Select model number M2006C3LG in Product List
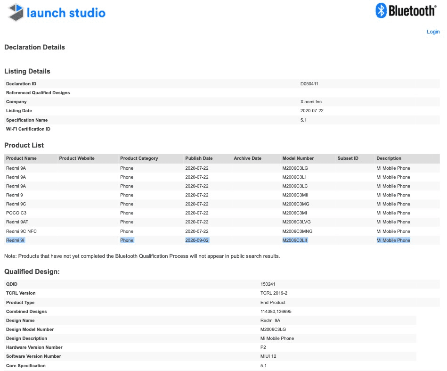 [x=295, y=168]
